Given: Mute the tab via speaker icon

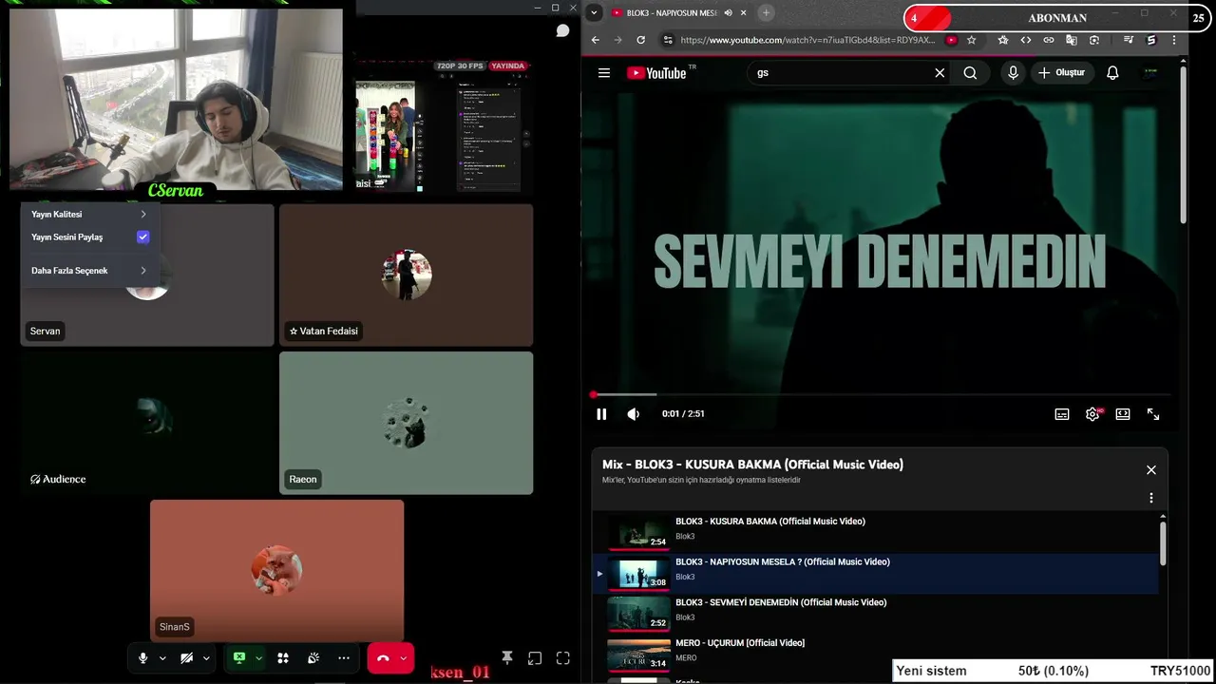Looking at the screenshot, I should pyautogui.click(x=729, y=12).
